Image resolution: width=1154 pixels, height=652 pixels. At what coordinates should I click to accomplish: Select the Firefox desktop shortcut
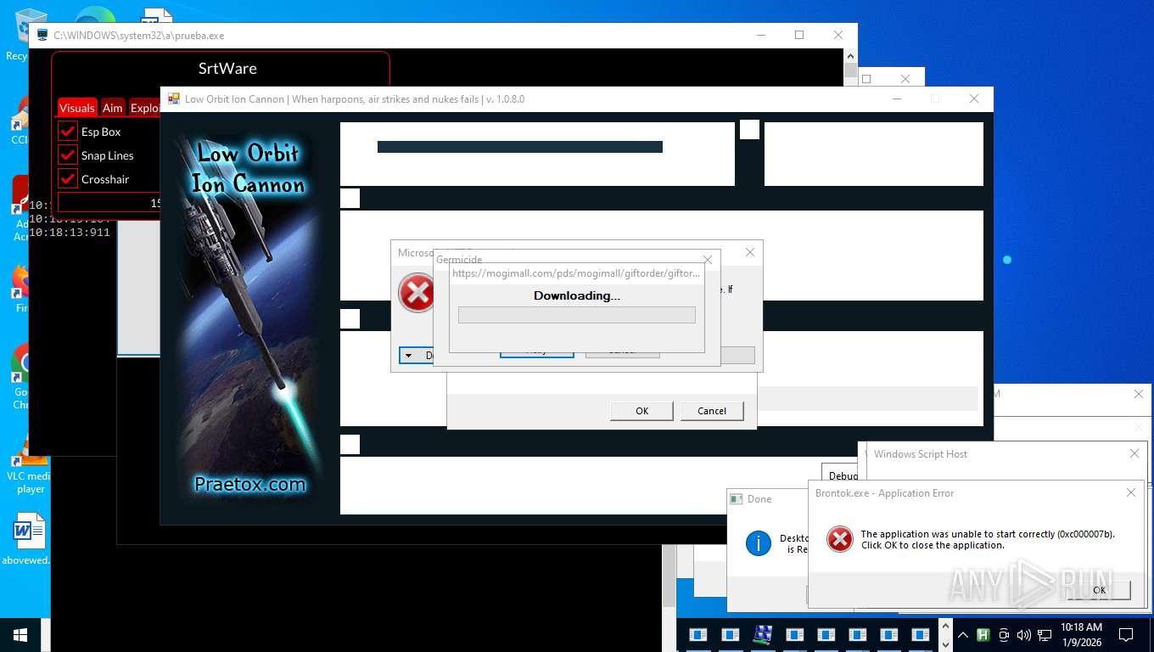[21, 289]
